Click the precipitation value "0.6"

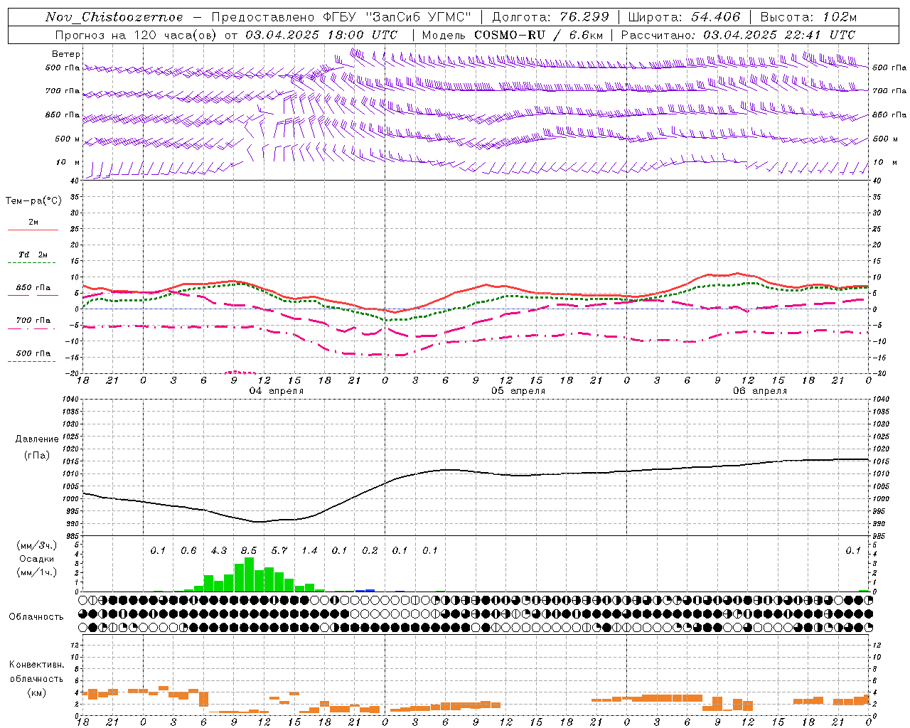pyautogui.click(x=188, y=550)
